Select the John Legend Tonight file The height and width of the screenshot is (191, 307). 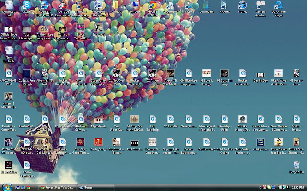207,123
